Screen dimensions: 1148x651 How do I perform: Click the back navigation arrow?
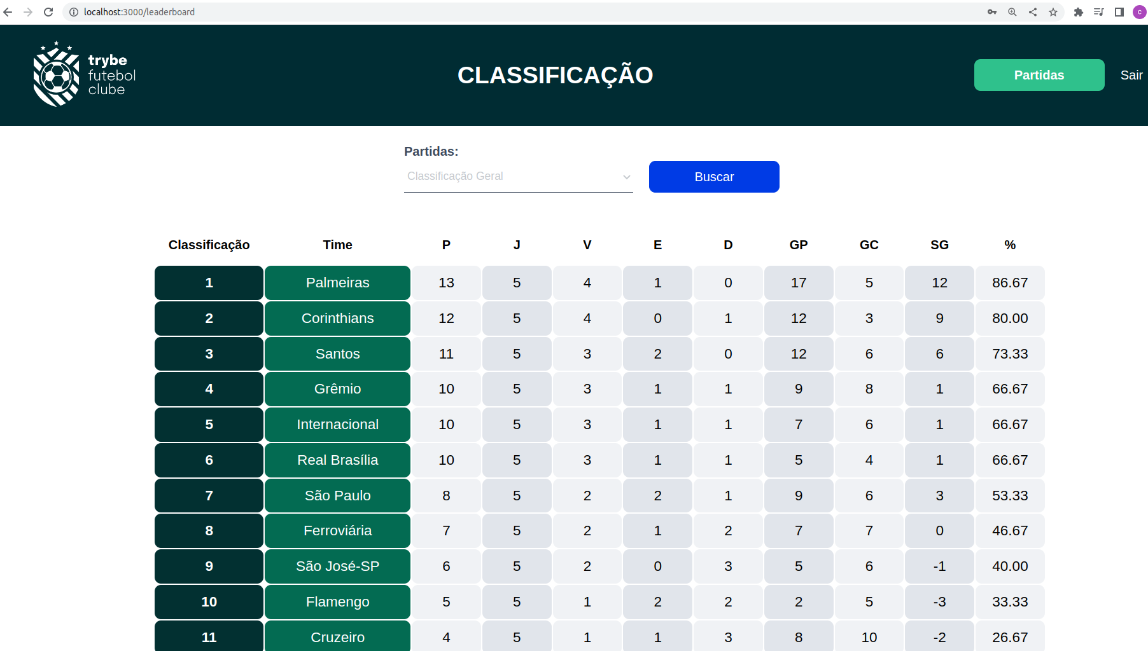pos(8,11)
